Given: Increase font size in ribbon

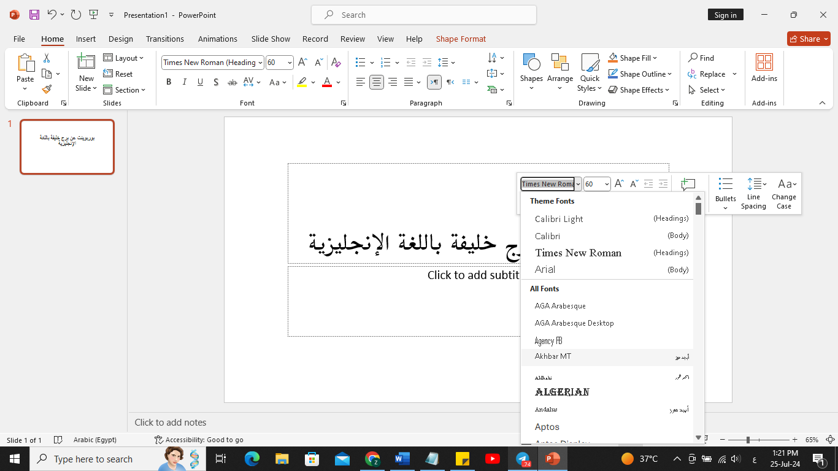Looking at the screenshot, I should pos(303,63).
